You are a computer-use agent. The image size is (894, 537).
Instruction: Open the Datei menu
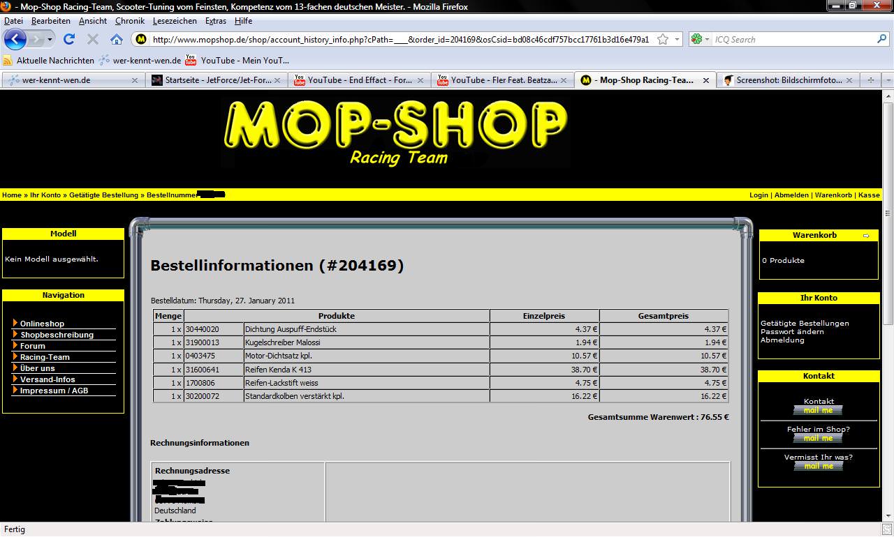point(13,21)
